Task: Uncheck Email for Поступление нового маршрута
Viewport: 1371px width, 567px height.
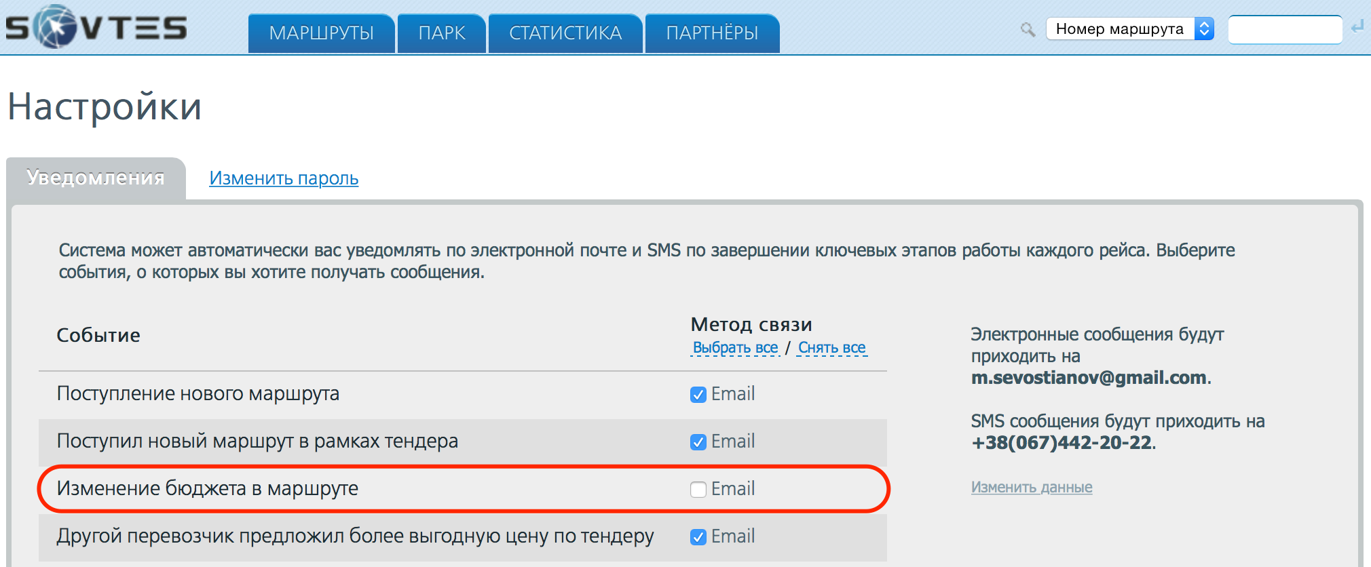Action: coord(698,395)
